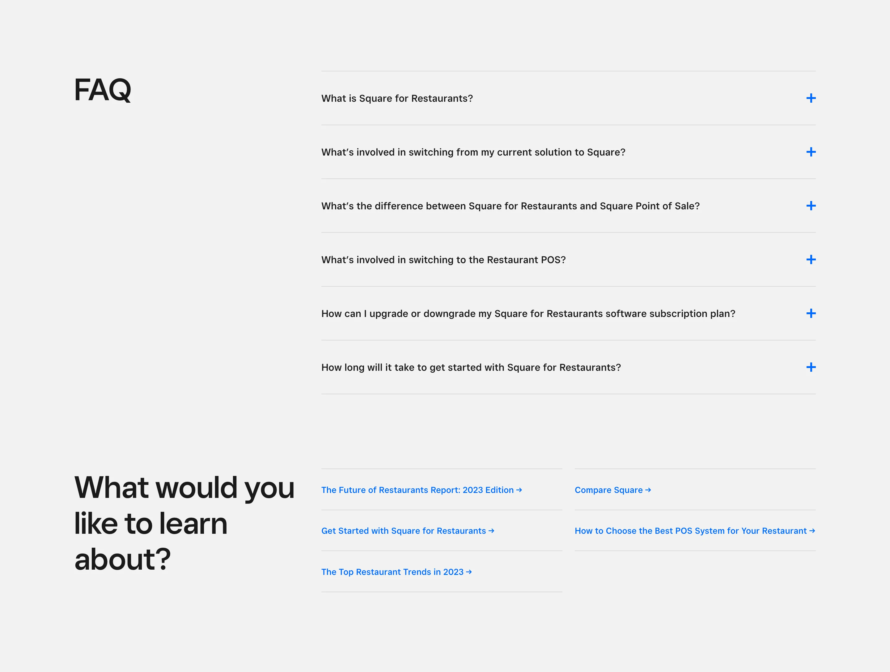Click the arrow icon after 'The Future of Restaurants Report: 2023 Edition'
Image resolution: width=890 pixels, height=672 pixels.
519,490
